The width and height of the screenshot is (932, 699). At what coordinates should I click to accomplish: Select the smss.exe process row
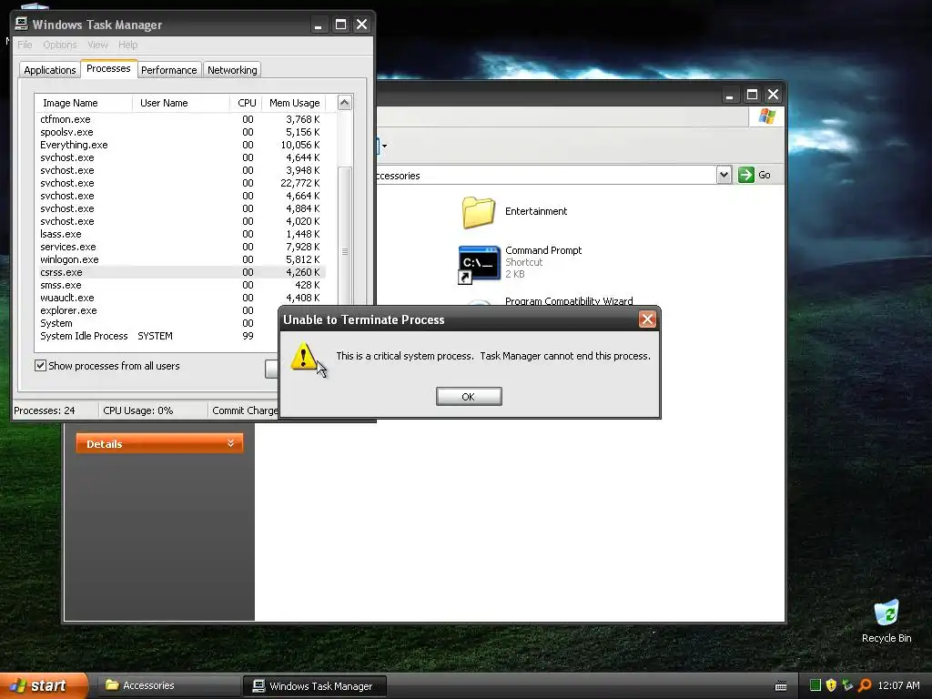pyautogui.click(x=180, y=285)
